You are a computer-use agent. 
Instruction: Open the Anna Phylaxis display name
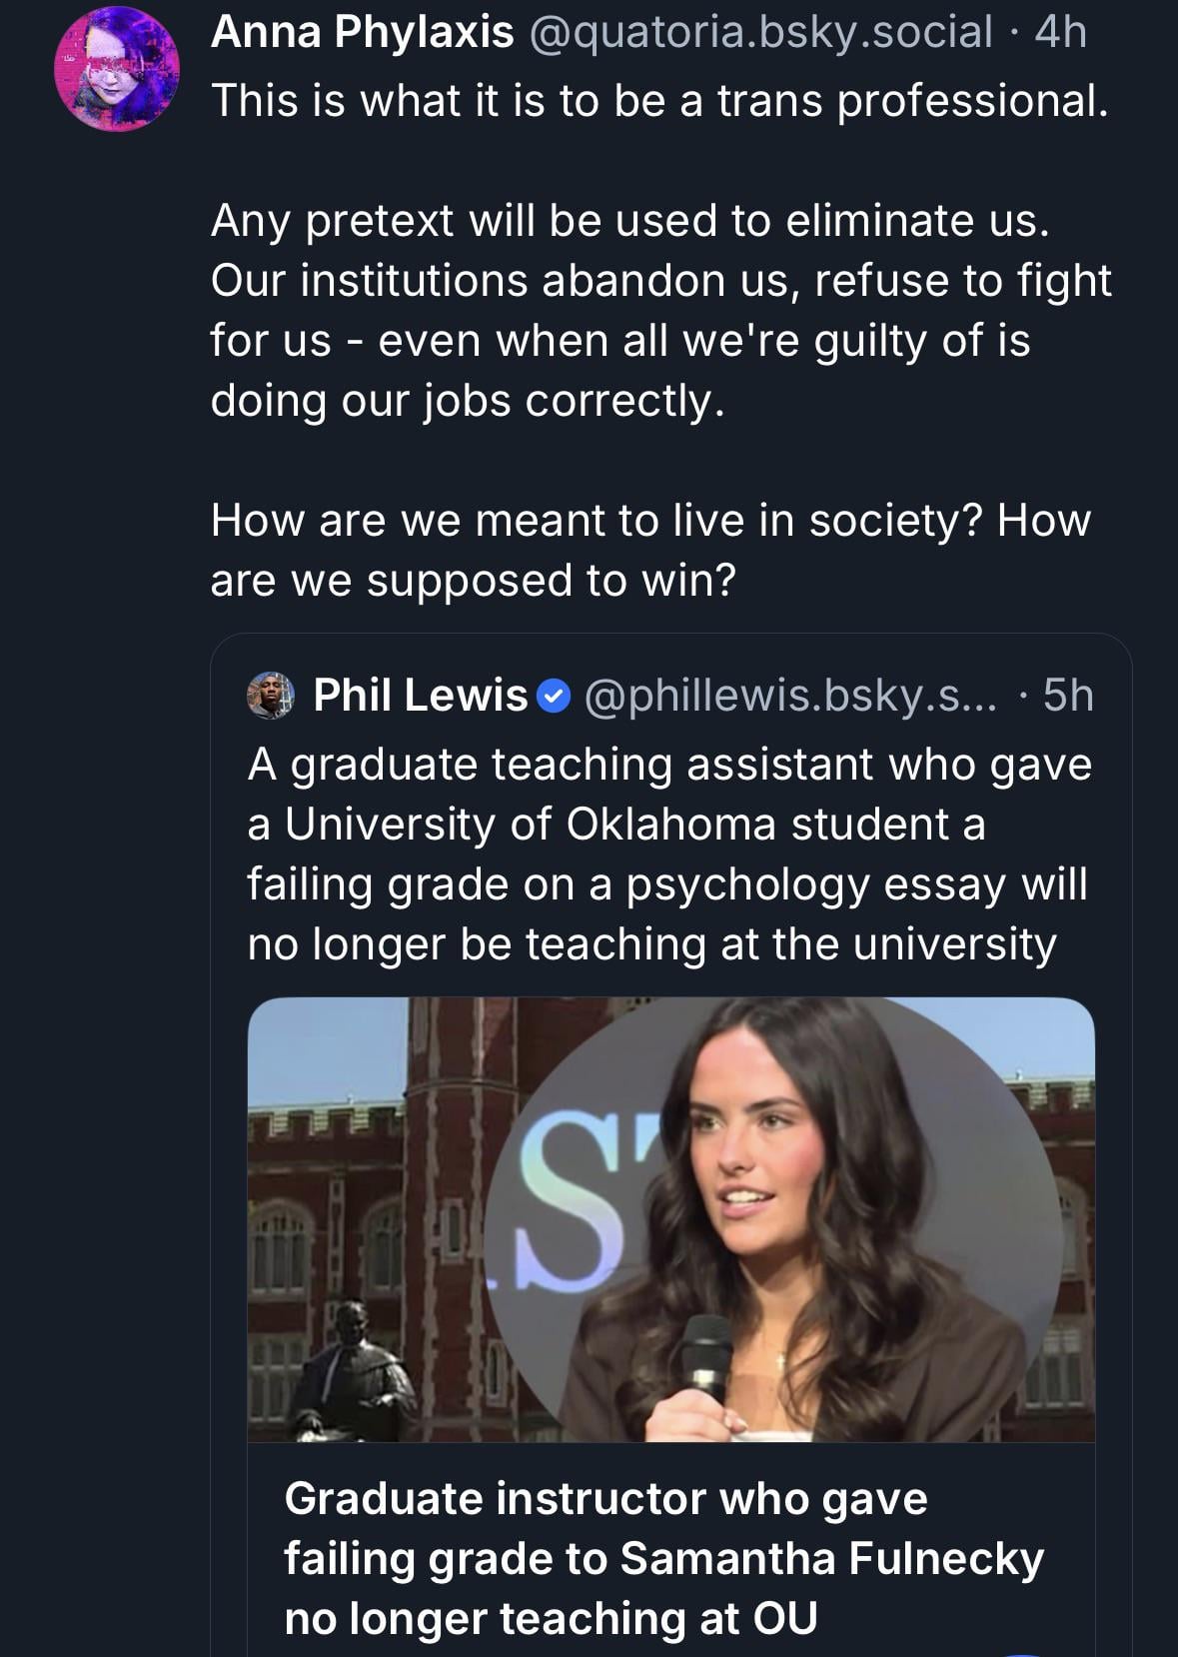362,33
